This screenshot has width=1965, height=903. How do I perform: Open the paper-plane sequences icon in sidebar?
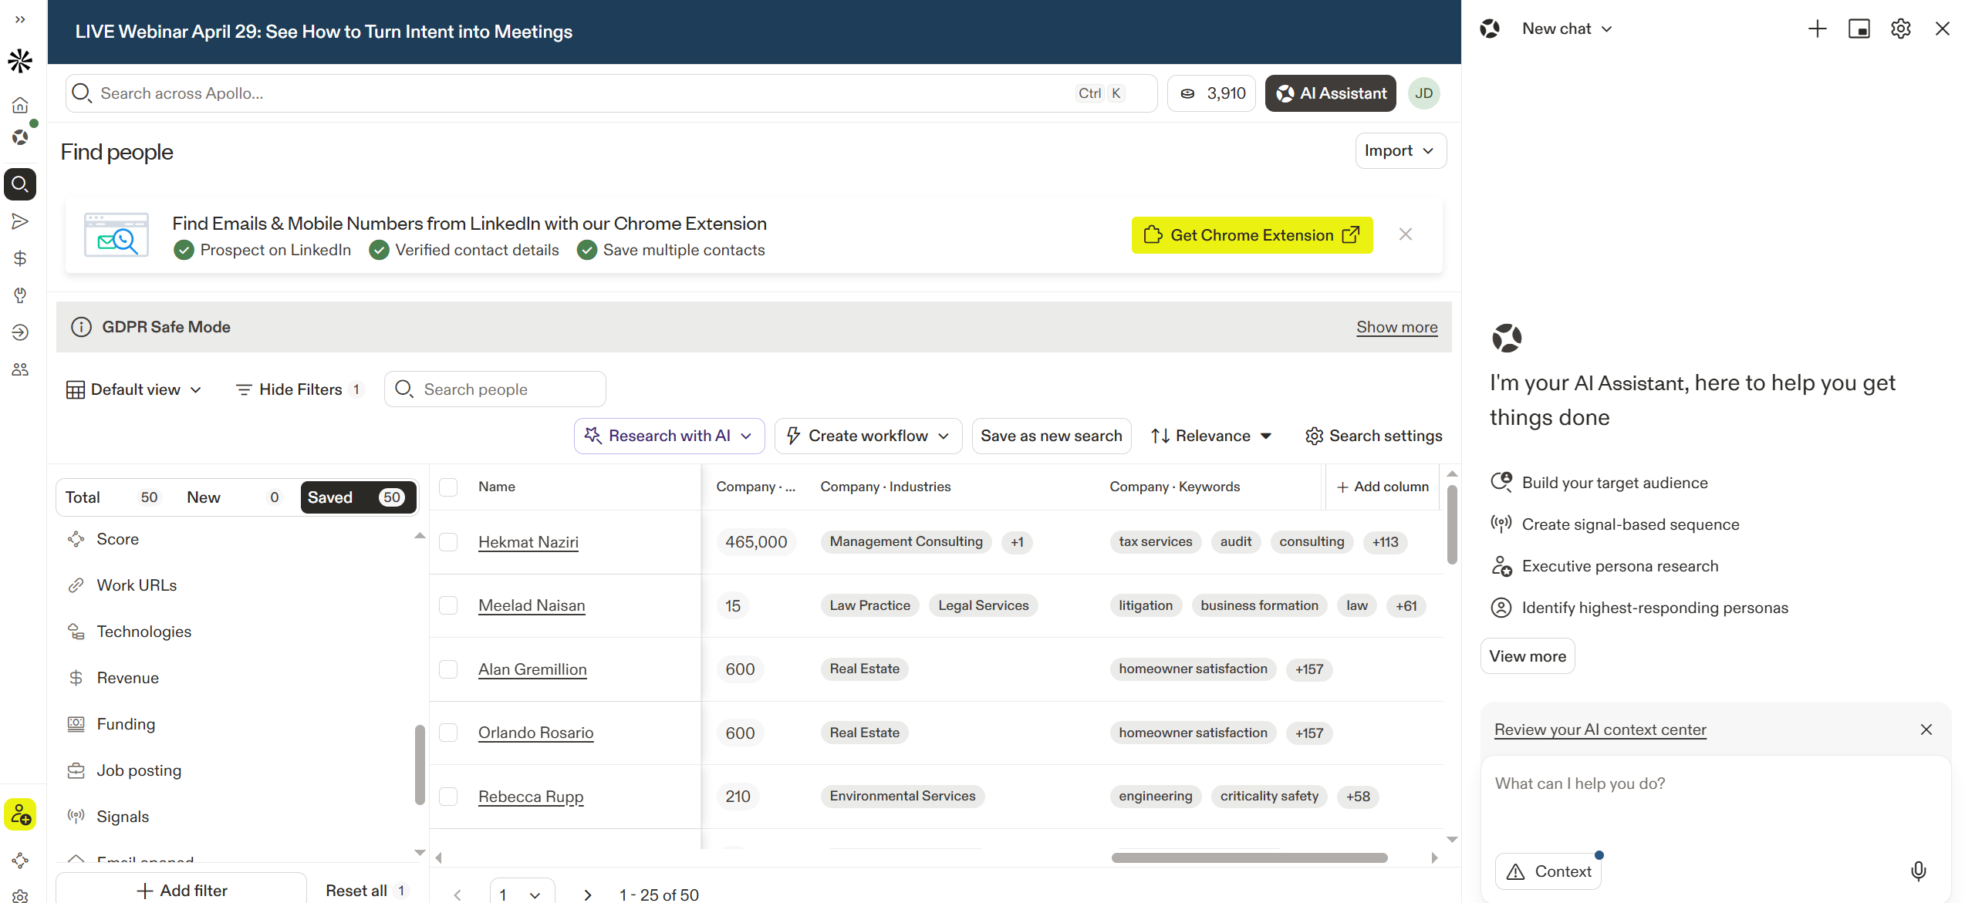[x=20, y=221]
